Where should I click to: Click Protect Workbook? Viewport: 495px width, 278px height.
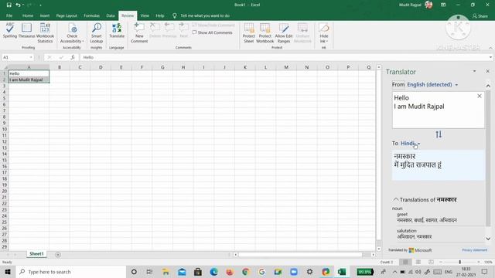265,32
